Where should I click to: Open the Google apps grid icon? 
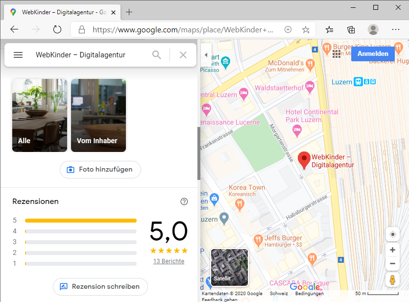337,54
